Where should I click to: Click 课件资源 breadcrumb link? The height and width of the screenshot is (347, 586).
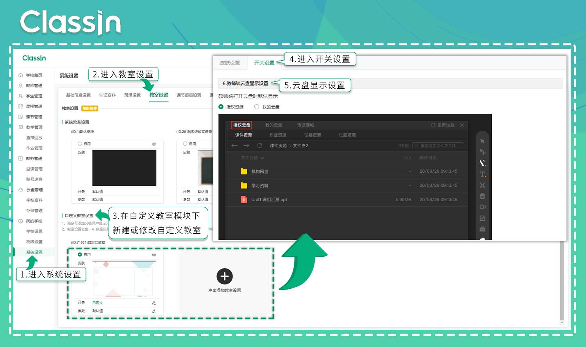[x=278, y=145]
